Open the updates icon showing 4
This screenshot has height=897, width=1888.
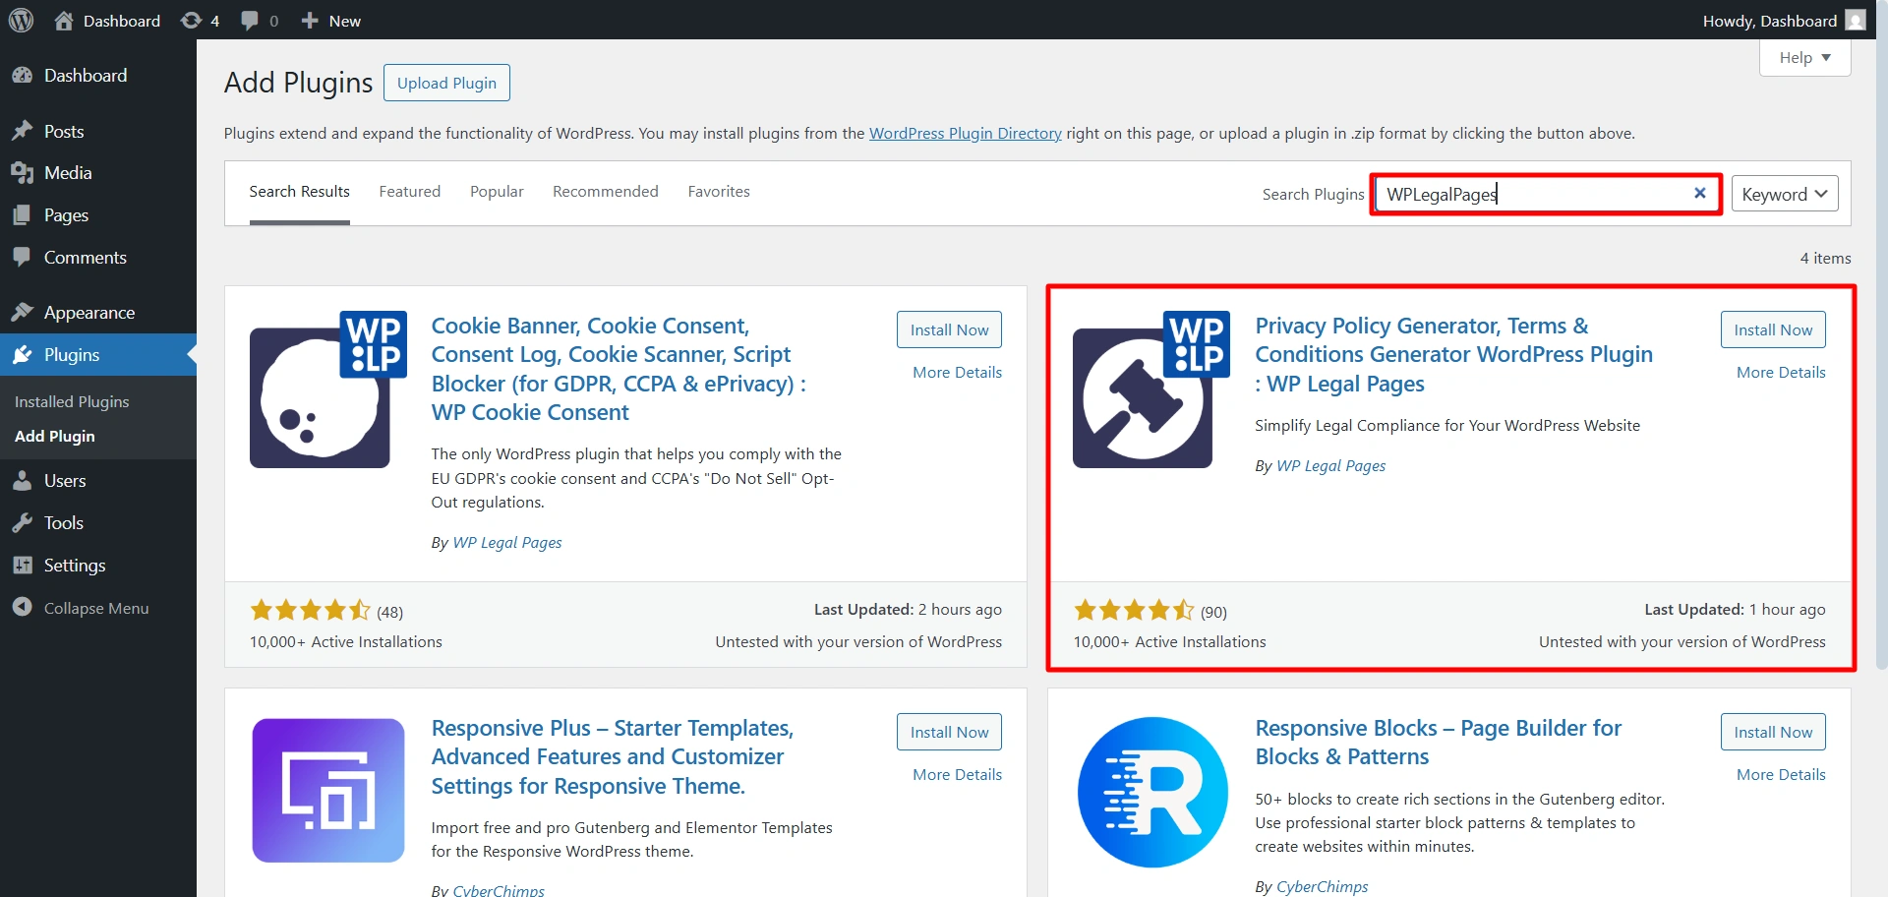[200, 21]
